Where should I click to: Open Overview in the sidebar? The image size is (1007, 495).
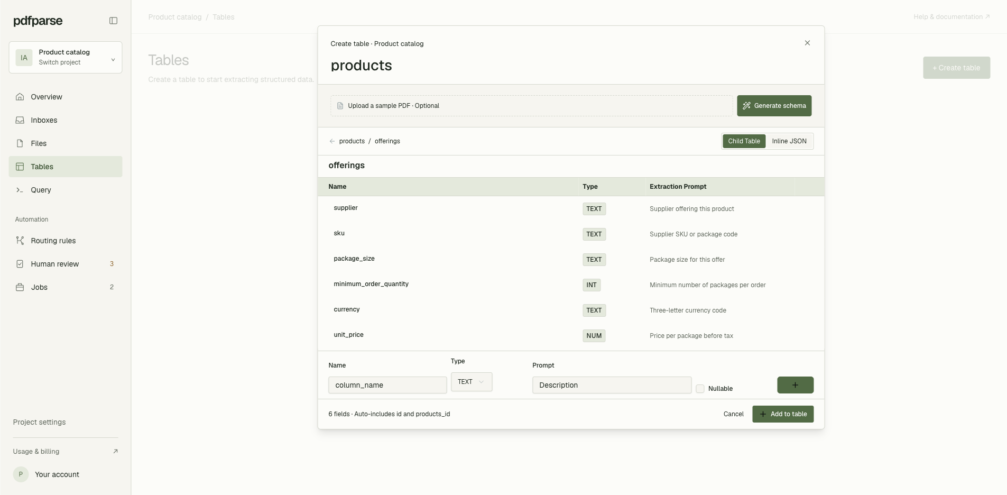(x=66, y=97)
